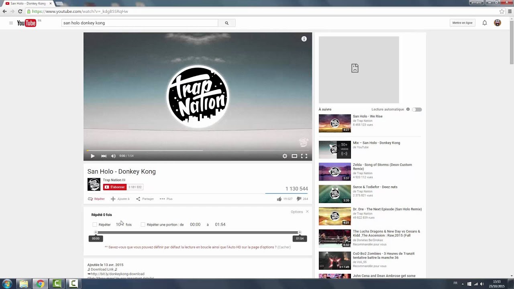Enter fullscreen mode
Image resolution: width=514 pixels, height=289 pixels.
(304, 156)
